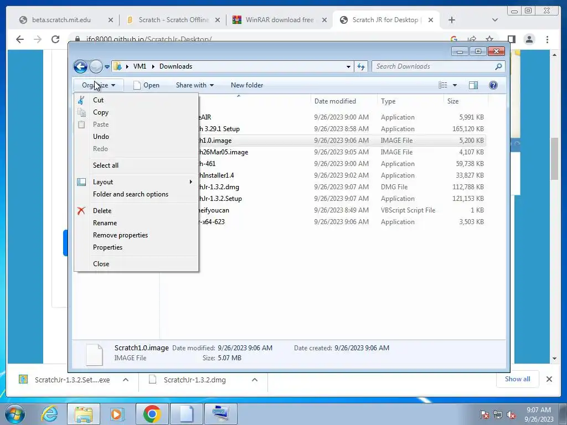Image resolution: width=567 pixels, height=425 pixels.
Task: Select Remove properties menu item
Action: click(x=136, y=235)
